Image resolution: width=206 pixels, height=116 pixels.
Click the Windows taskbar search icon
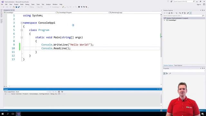coord(8,114)
